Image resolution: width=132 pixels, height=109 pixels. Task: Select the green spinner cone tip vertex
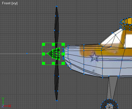47,53
